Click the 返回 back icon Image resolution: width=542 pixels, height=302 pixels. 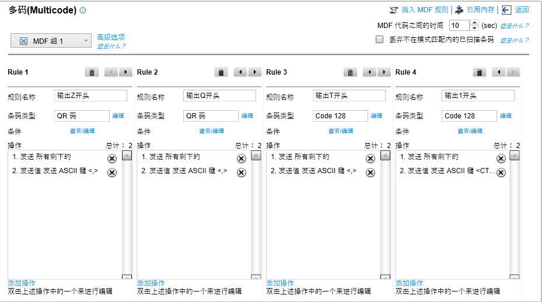click(506, 10)
